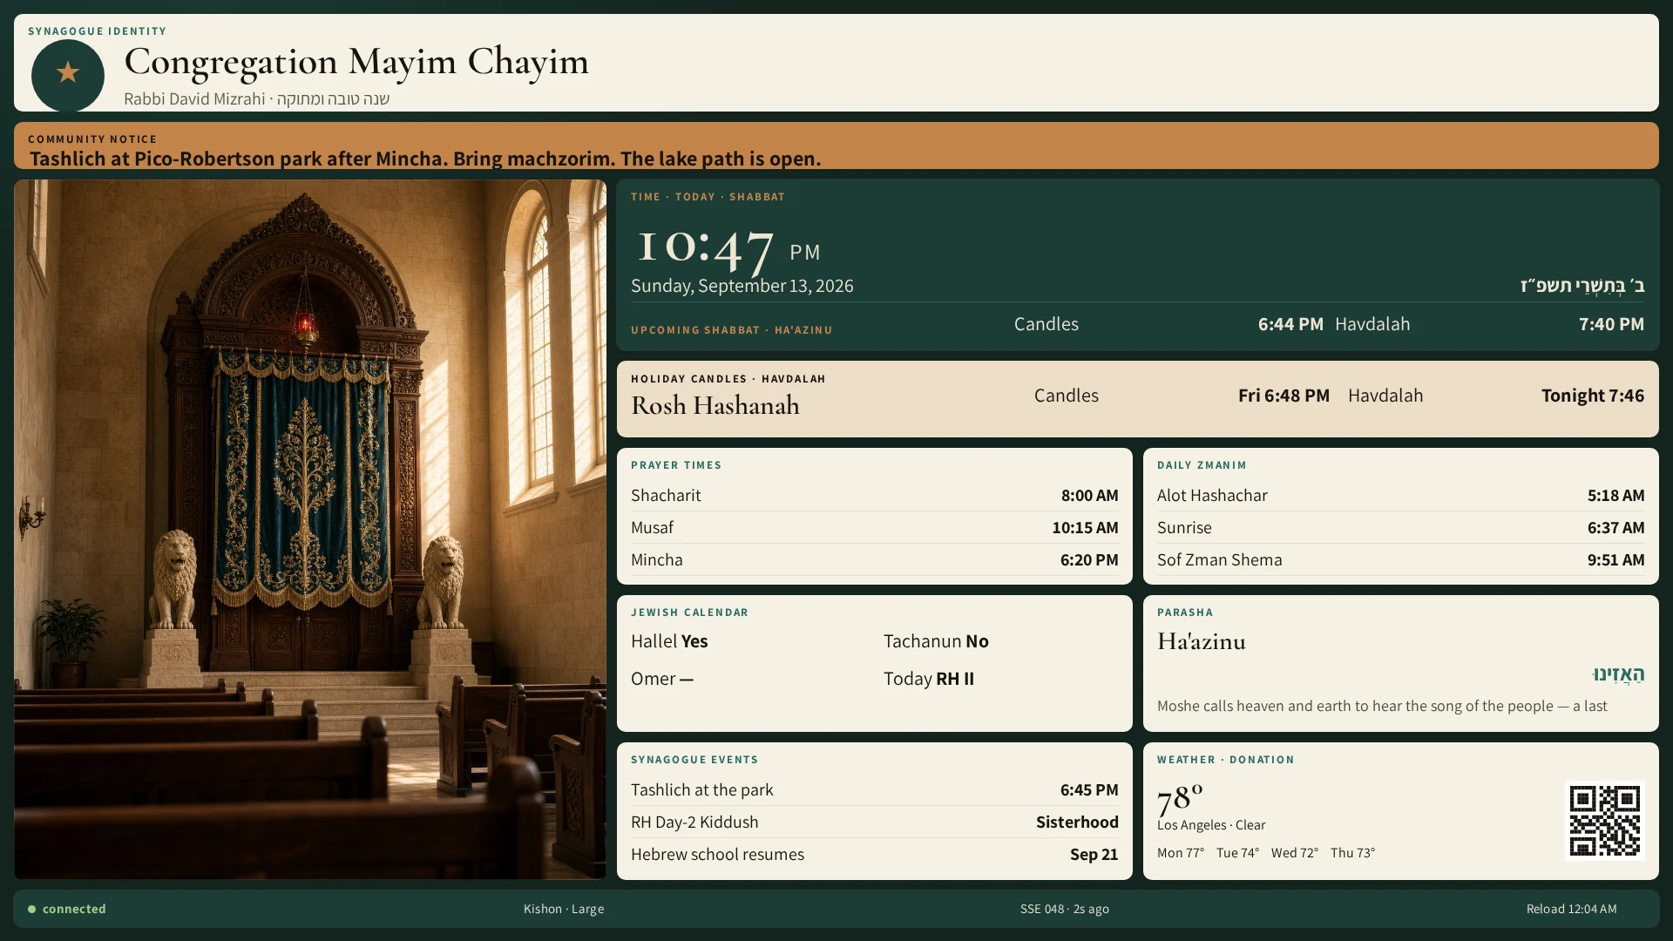Select the Mincha 6:20 PM row
This screenshot has height=941, width=1673.
click(x=875, y=559)
